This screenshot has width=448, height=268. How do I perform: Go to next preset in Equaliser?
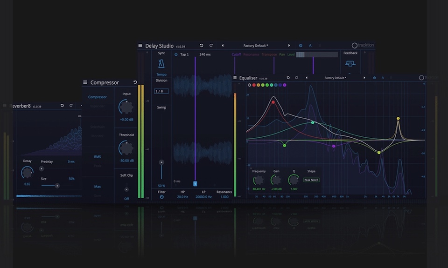pos(364,78)
